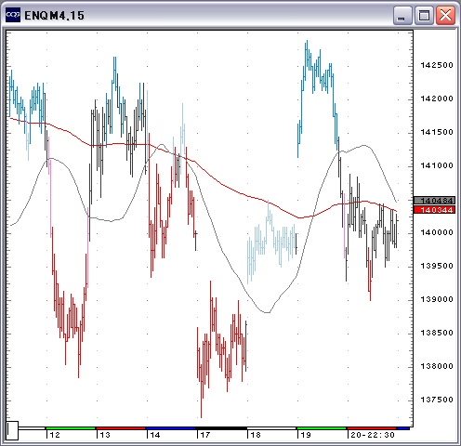Screen dimensions: 461x446
Task: Select the 12 date marker on time axis
Action: [x=55, y=435]
